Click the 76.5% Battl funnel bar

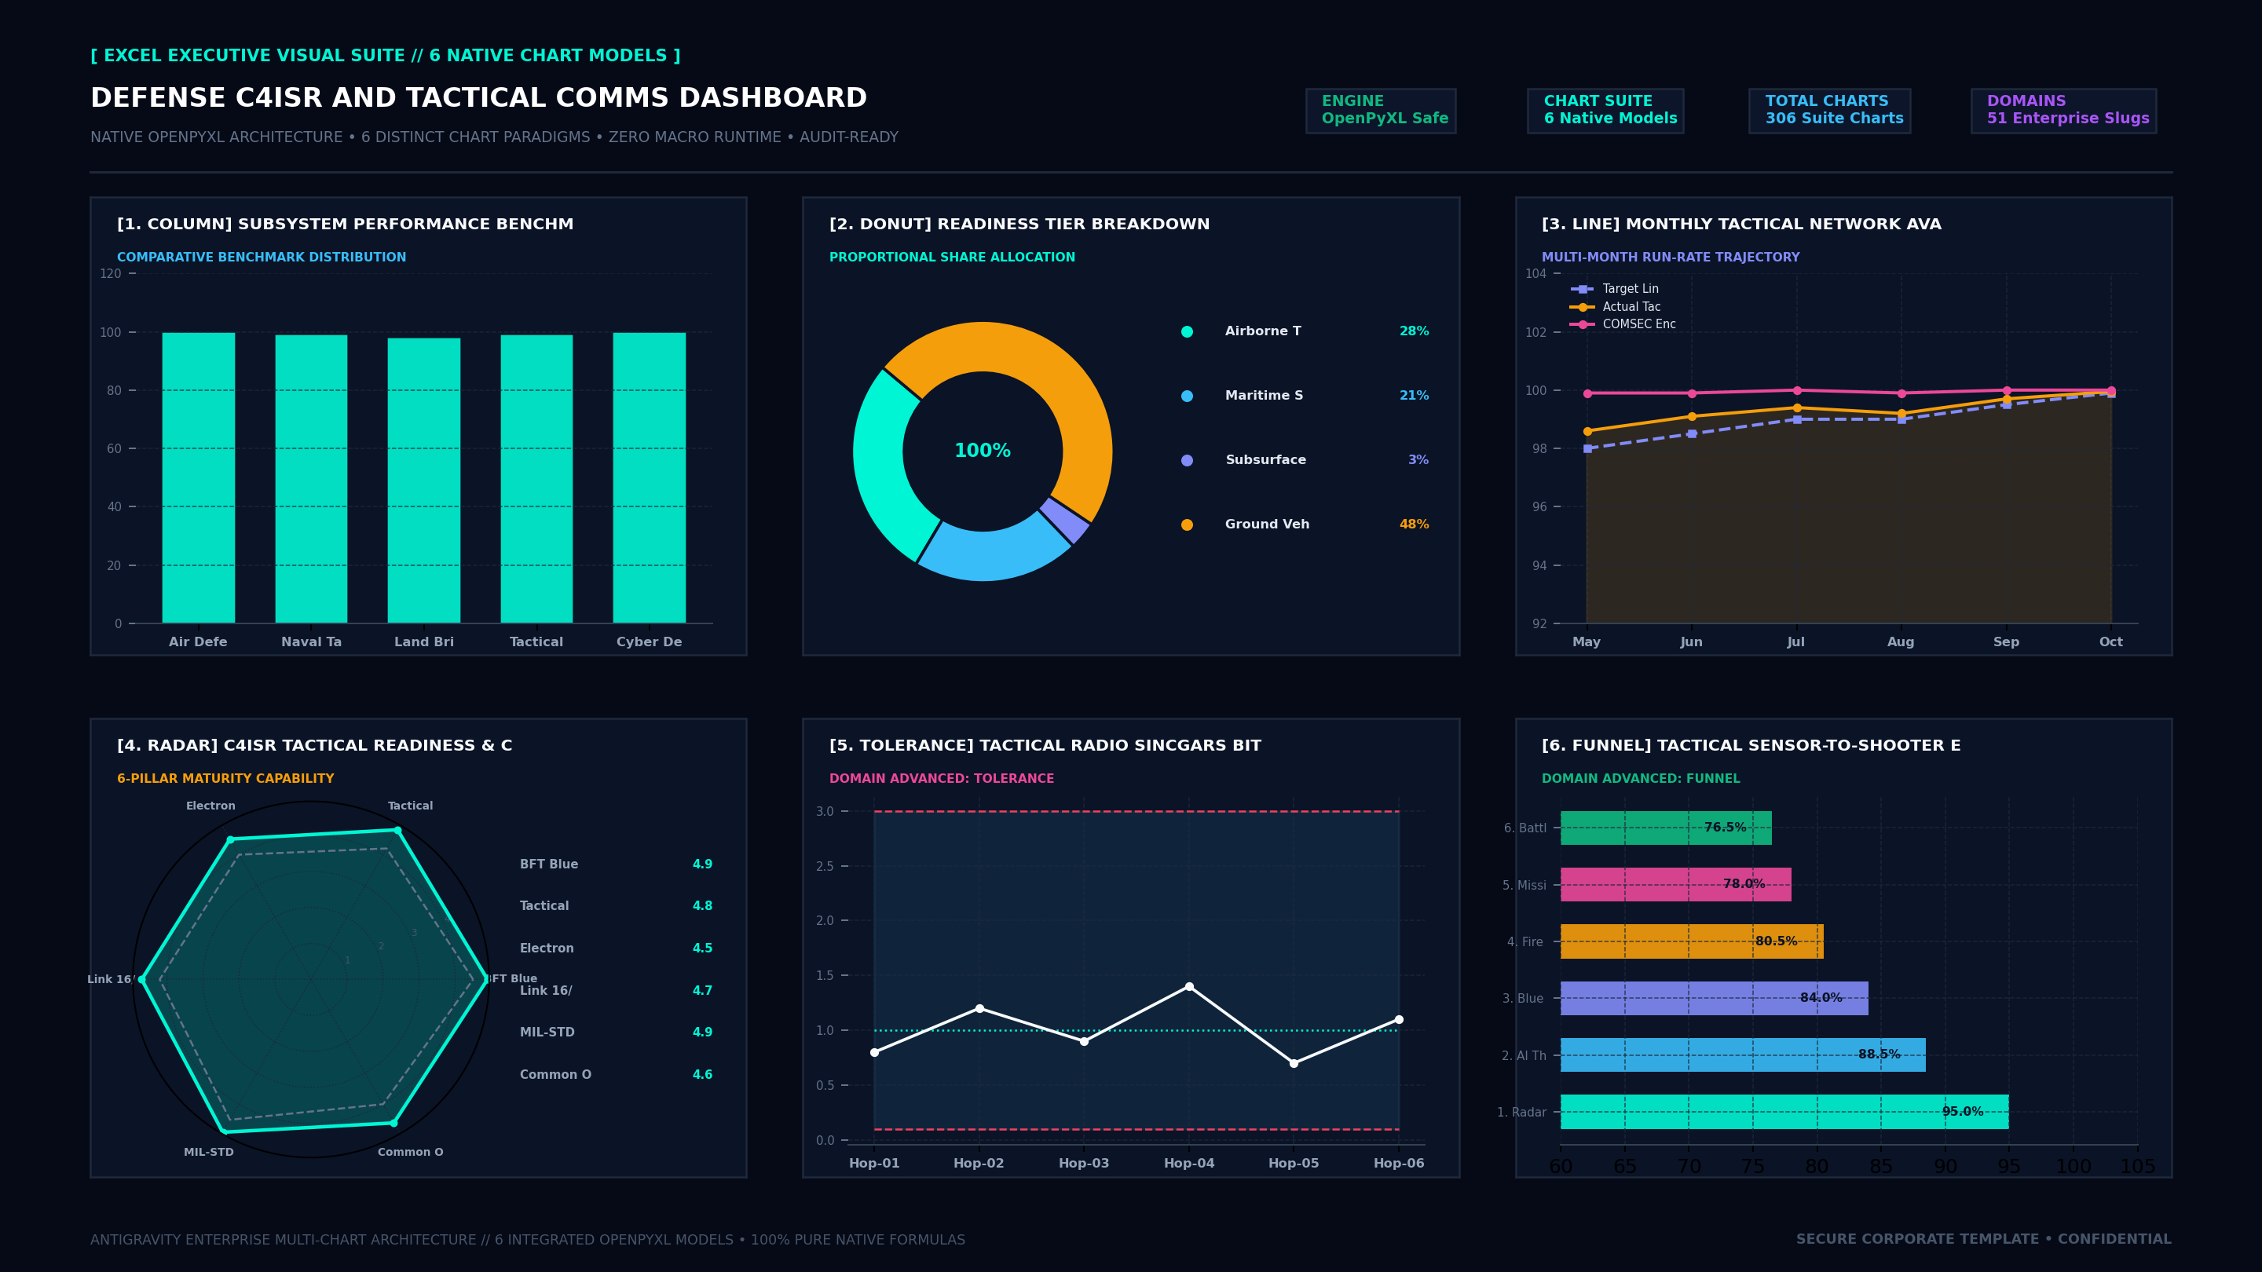(1666, 828)
